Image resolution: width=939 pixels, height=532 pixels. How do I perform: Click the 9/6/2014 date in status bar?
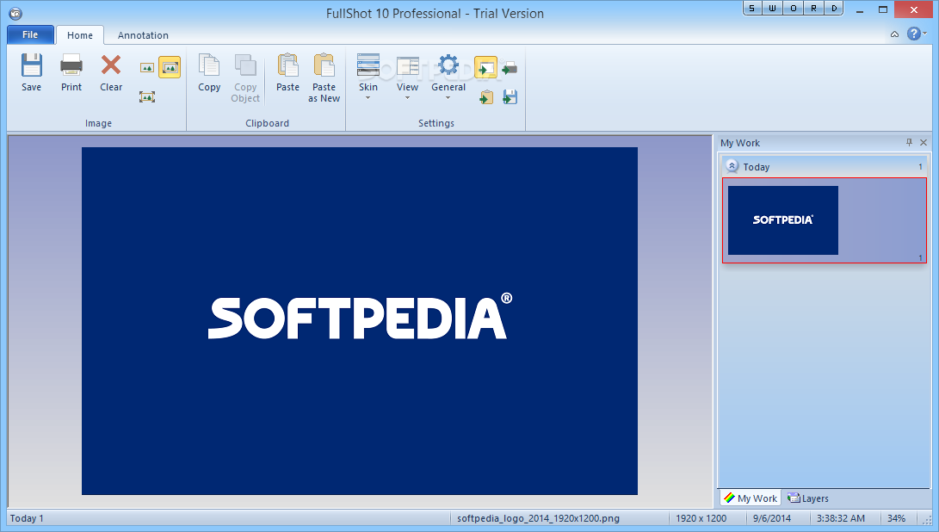click(772, 518)
